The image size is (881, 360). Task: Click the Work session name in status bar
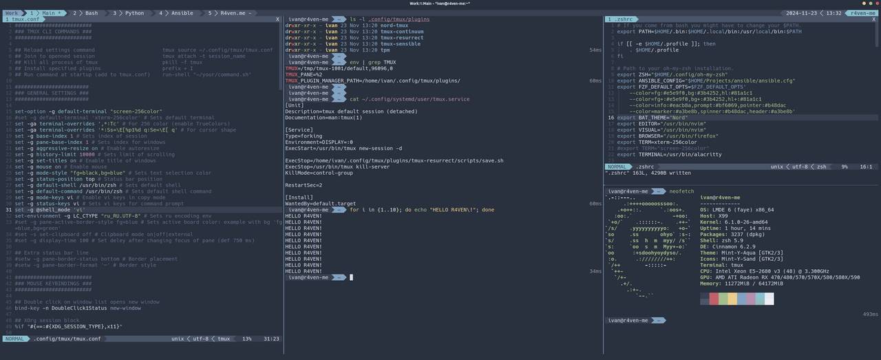click(12, 13)
